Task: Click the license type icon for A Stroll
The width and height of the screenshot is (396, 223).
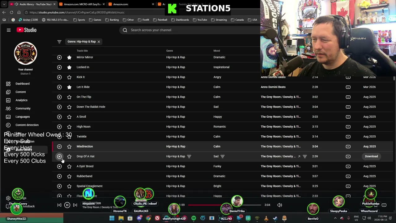Action: pyautogui.click(x=348, y=117)
